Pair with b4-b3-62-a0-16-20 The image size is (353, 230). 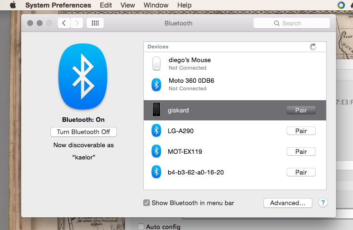coord(301,172)
